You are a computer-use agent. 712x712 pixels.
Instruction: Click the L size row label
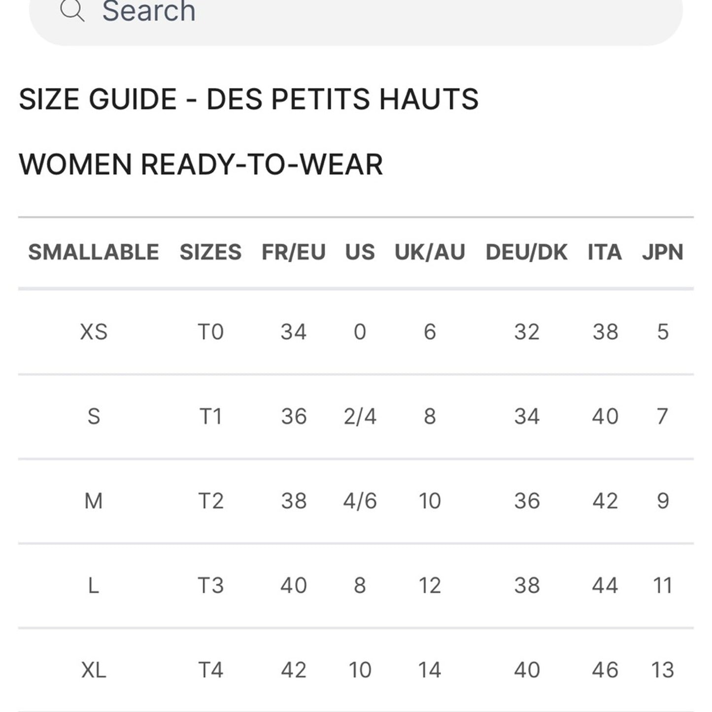click(x=94, y=585)
